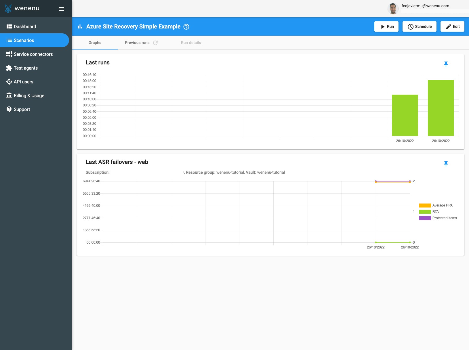
Task: Click the wenenu logo icon
Action: (8, 9)
